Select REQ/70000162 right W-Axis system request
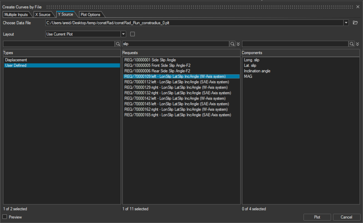 182,109
